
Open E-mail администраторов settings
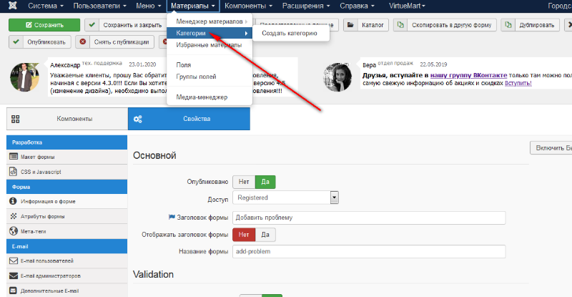50,276
